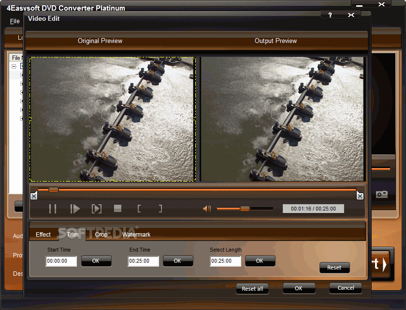Click the volume slider handle
Image resolution: width=406 pixels, height=310 pixels.
tap(245, 209)
